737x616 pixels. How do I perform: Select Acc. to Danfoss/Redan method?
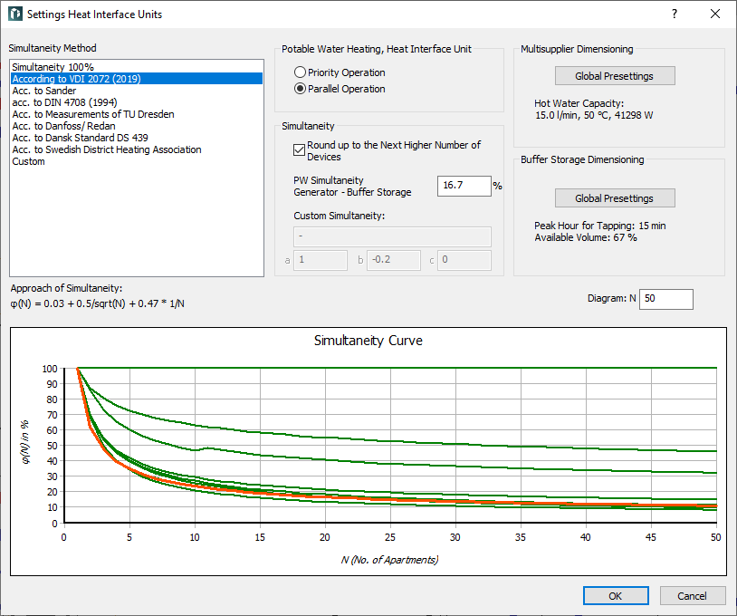[137, 126]
